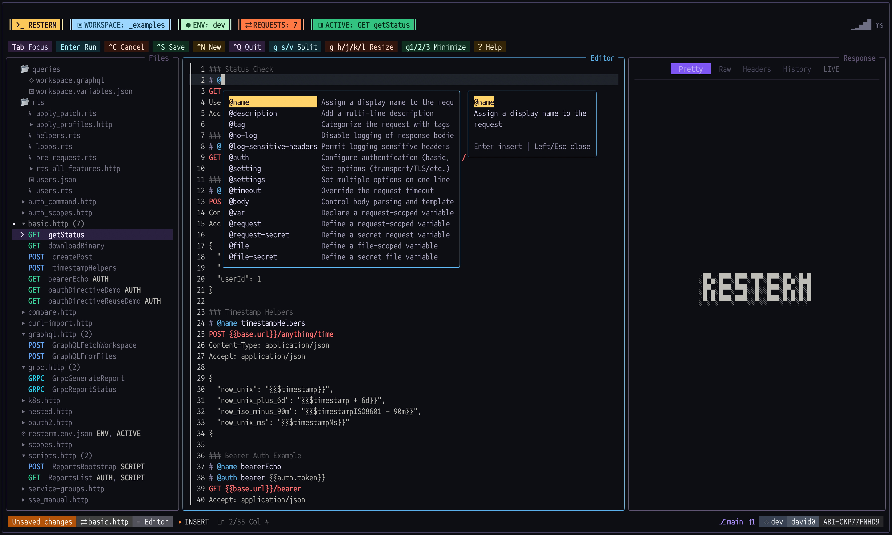
Task: Select the @timeout completion entry
Action: 341,190
